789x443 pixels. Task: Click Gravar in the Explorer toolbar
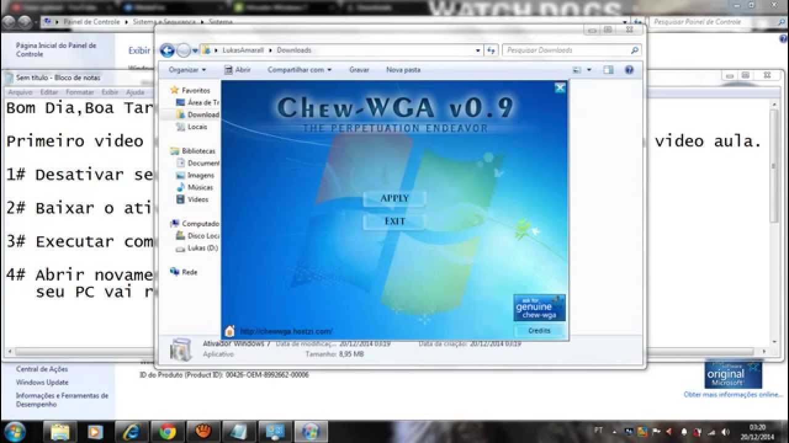[x=359, y=70]
